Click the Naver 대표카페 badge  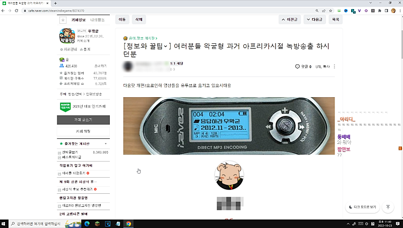point(65,107)
